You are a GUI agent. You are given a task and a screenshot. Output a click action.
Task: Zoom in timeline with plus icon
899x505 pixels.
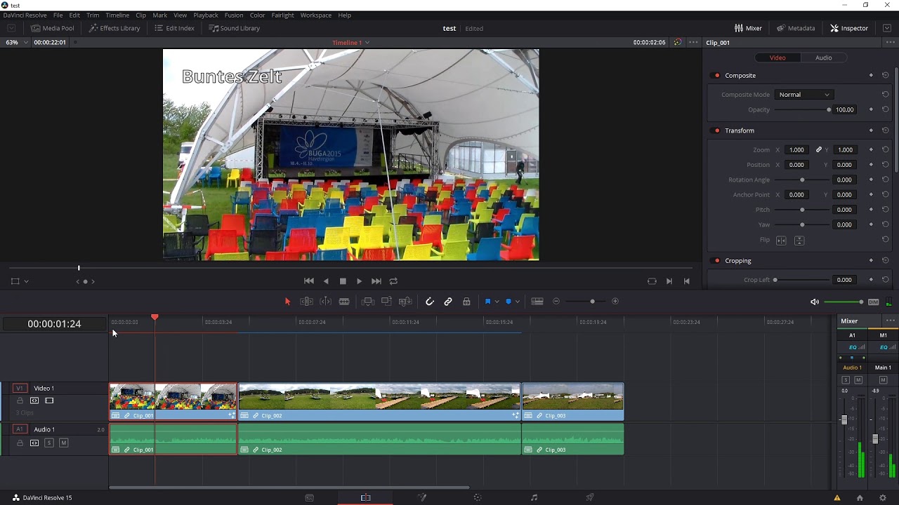pyautogui.click(x=615, y=302)
